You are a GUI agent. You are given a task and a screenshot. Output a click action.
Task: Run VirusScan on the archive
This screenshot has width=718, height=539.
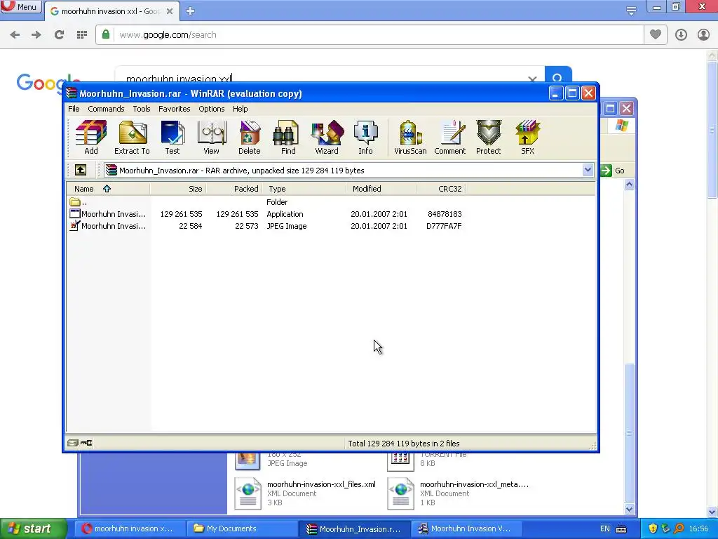409,137
